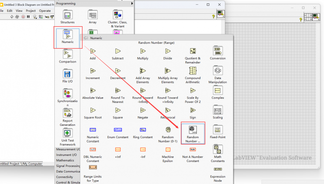Expand the Programming palette arrow
The height and width of the screenshot is (184, 324).
pos(132,3)
